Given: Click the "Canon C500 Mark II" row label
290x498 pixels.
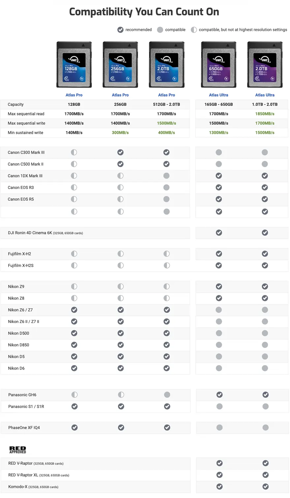Looking at the screenshot, I should (25, 164).
